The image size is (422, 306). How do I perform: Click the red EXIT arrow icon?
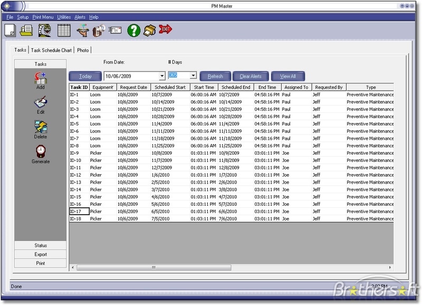tap(165, 29)
